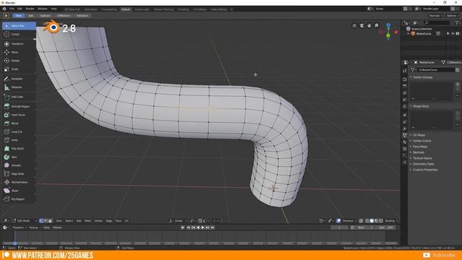Select the Select Box tool
462x260 pixels.
point(19,26)
